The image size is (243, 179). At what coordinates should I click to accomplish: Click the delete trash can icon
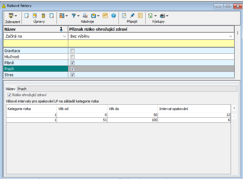pyautogui.click(x=43, y=15)
